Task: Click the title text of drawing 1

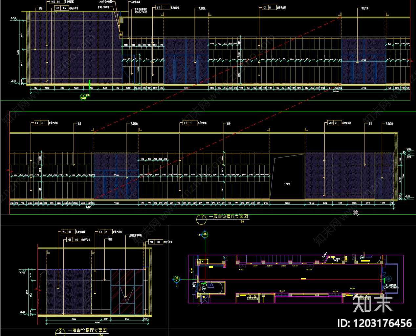Action: [x=229, y=217]
